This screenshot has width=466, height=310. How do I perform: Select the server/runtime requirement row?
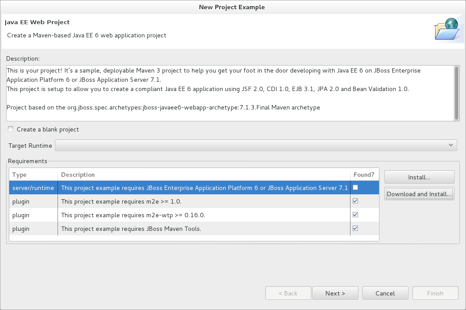pyautogui.click(x=194, y=188)
